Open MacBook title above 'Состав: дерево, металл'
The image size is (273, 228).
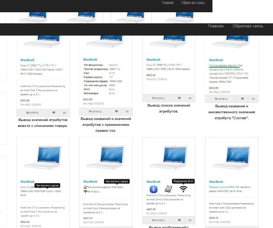click(216, 60)
